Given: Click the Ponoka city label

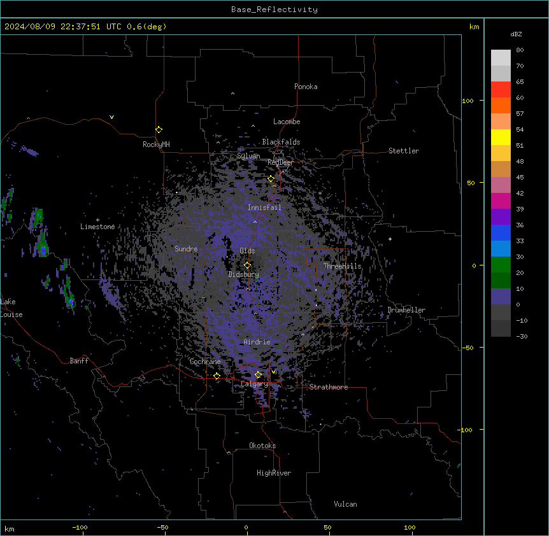Looking at the screenshot, I should point(306,87).
